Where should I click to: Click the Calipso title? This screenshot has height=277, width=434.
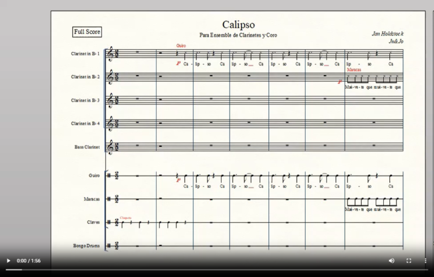point(238,25)
